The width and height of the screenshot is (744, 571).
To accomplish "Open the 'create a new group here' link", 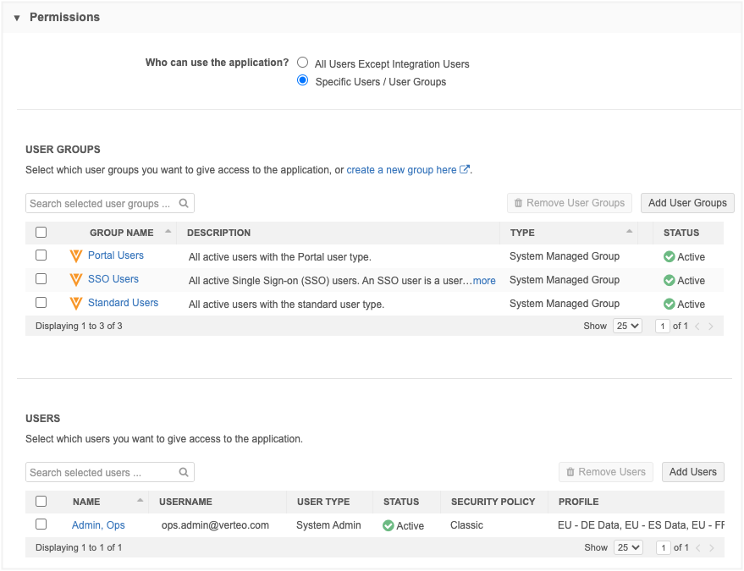I will 401,170.
